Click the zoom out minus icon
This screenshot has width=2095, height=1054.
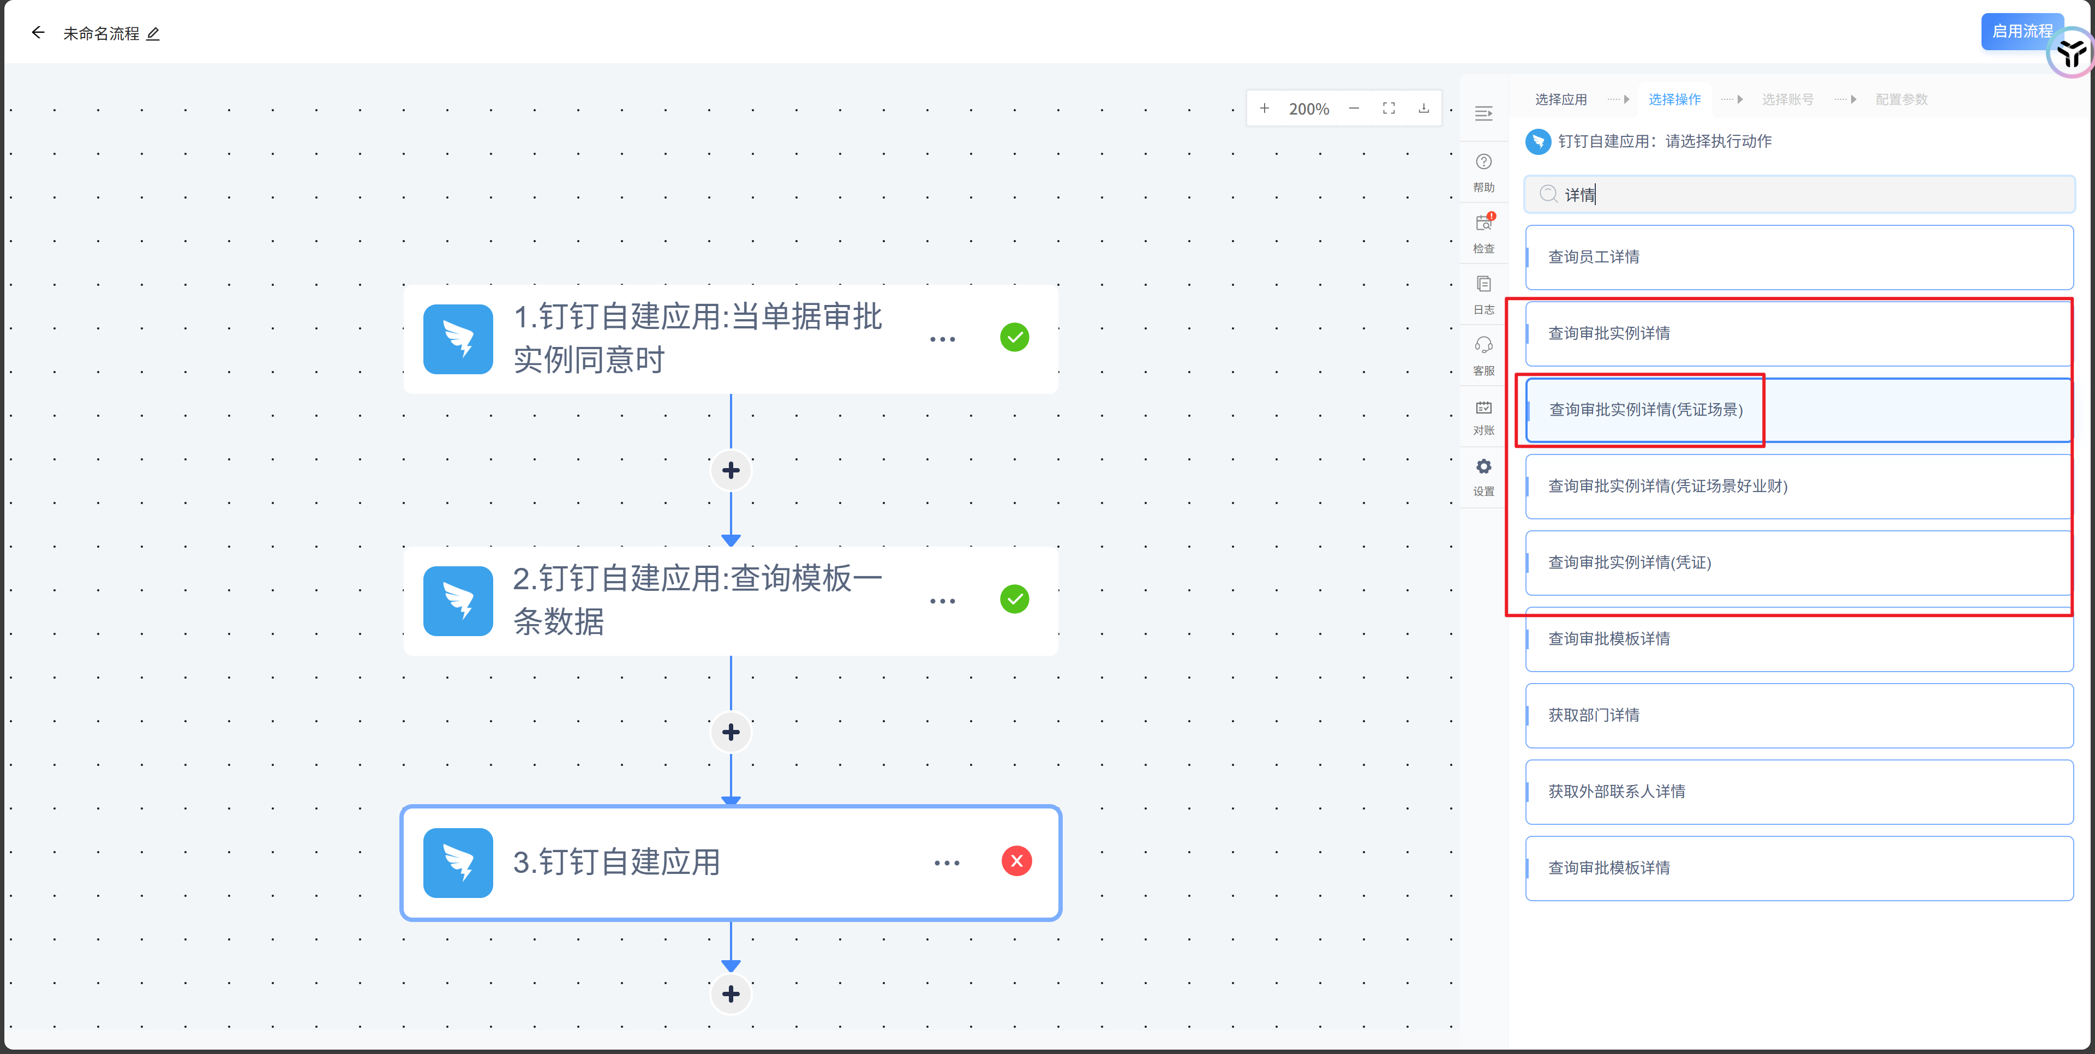point(1354,108)
